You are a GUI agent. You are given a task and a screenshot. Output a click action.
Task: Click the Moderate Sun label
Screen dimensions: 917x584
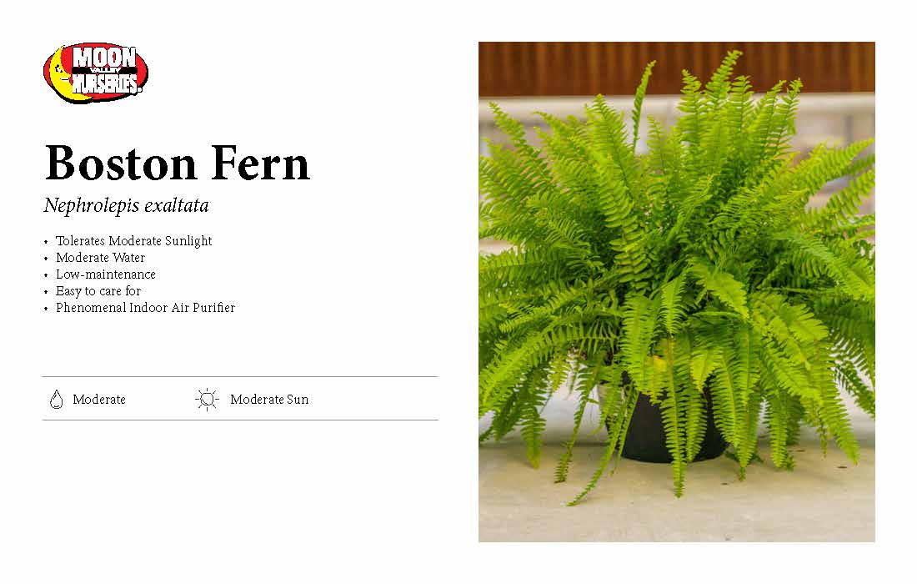point(269,400)
